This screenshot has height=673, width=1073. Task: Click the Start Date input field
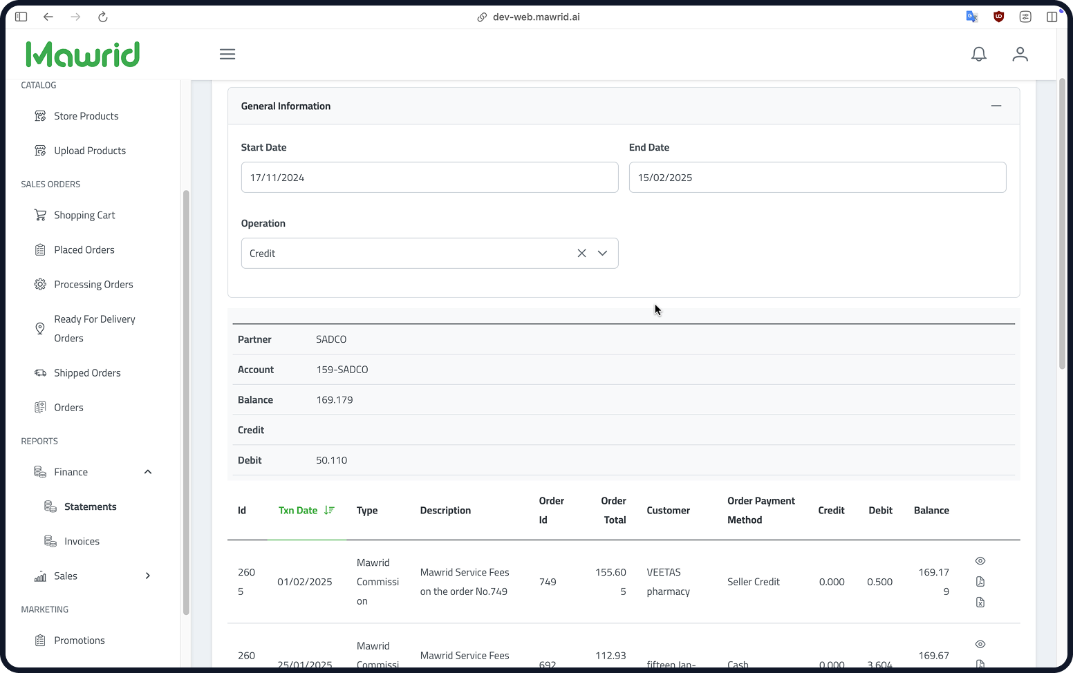click(x=429, y=178)
